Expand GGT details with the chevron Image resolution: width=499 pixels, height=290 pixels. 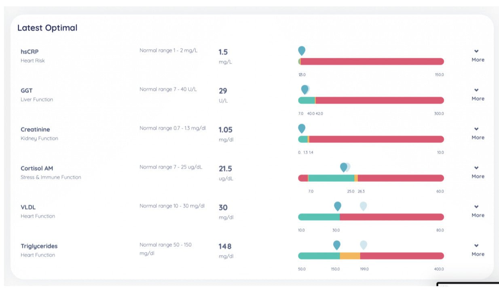click(476, 90)
